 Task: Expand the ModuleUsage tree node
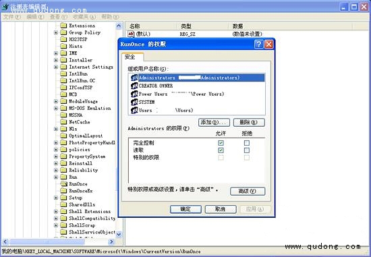pyautogui.click(x=56, y=101)
